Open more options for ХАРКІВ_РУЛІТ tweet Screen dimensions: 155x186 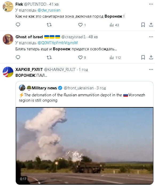[151, 69]
